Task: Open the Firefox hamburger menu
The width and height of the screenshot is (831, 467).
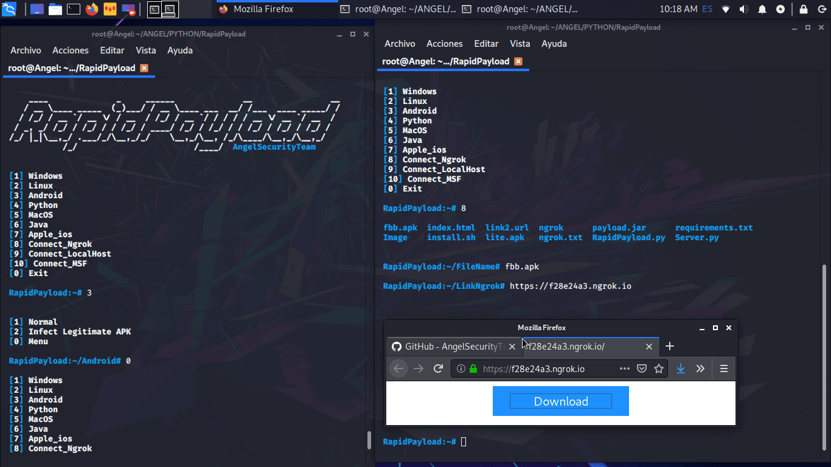Action: (x=723, y=368)
